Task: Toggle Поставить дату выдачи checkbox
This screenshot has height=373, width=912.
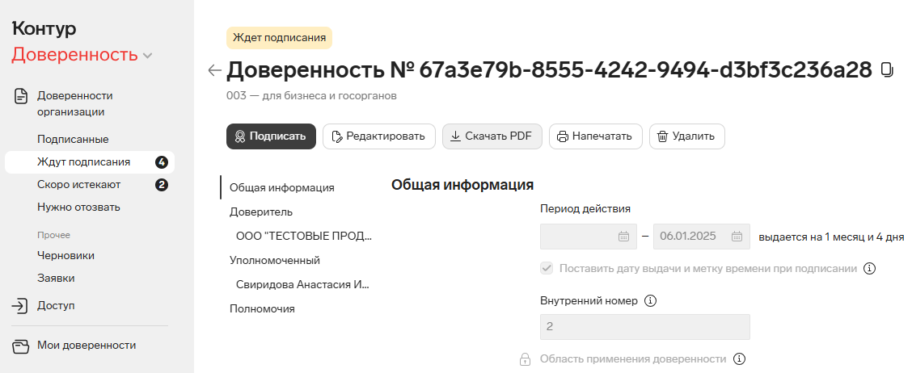Action: 547,268
